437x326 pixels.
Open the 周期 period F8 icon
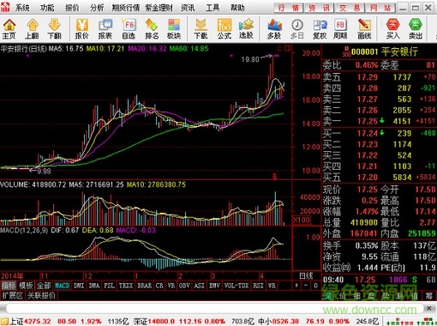(x=340, y=29)
